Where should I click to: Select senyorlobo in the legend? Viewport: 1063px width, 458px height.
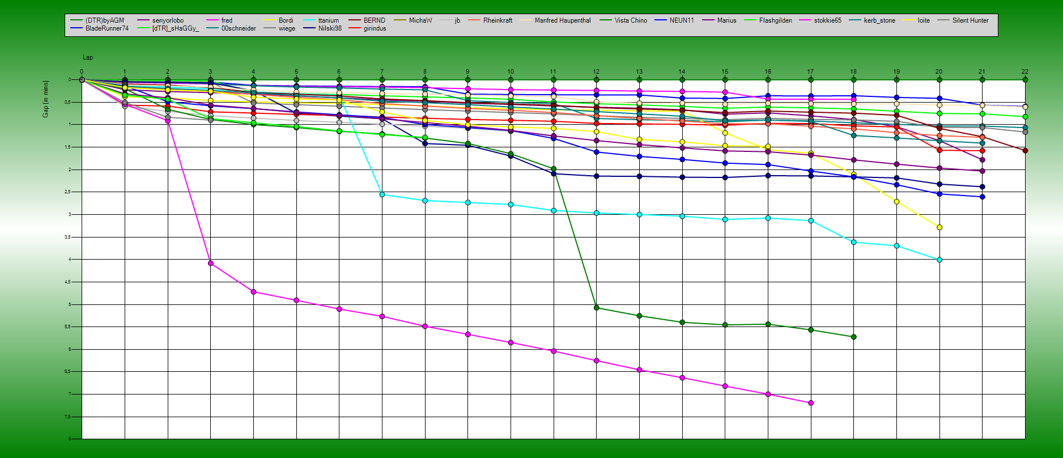tap(160, 20)
